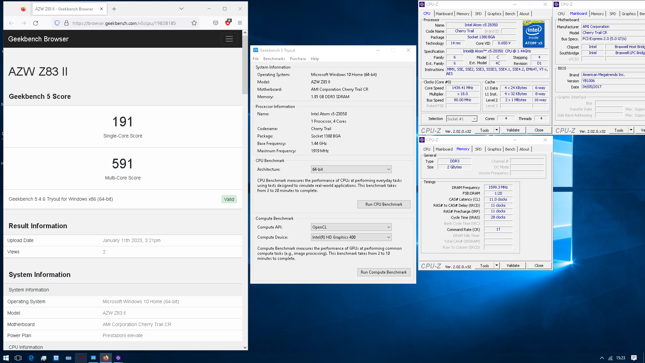Switch to CPU-Z on the taskbar
Image resolution: width=645 pixels, height=363 pixels.
(x=118, y=358)
